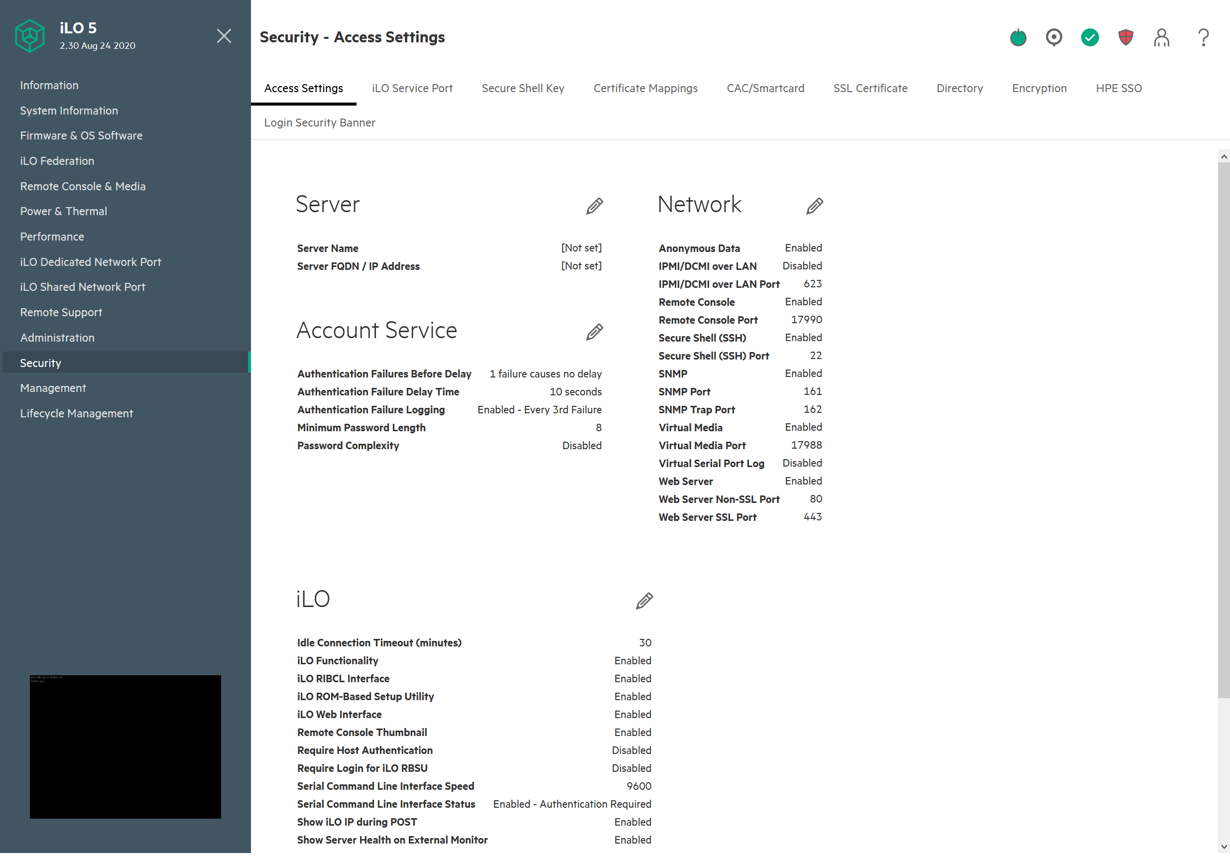Click the red security shield icon
The image size is (1230, 858).
tap(1125, 37)
